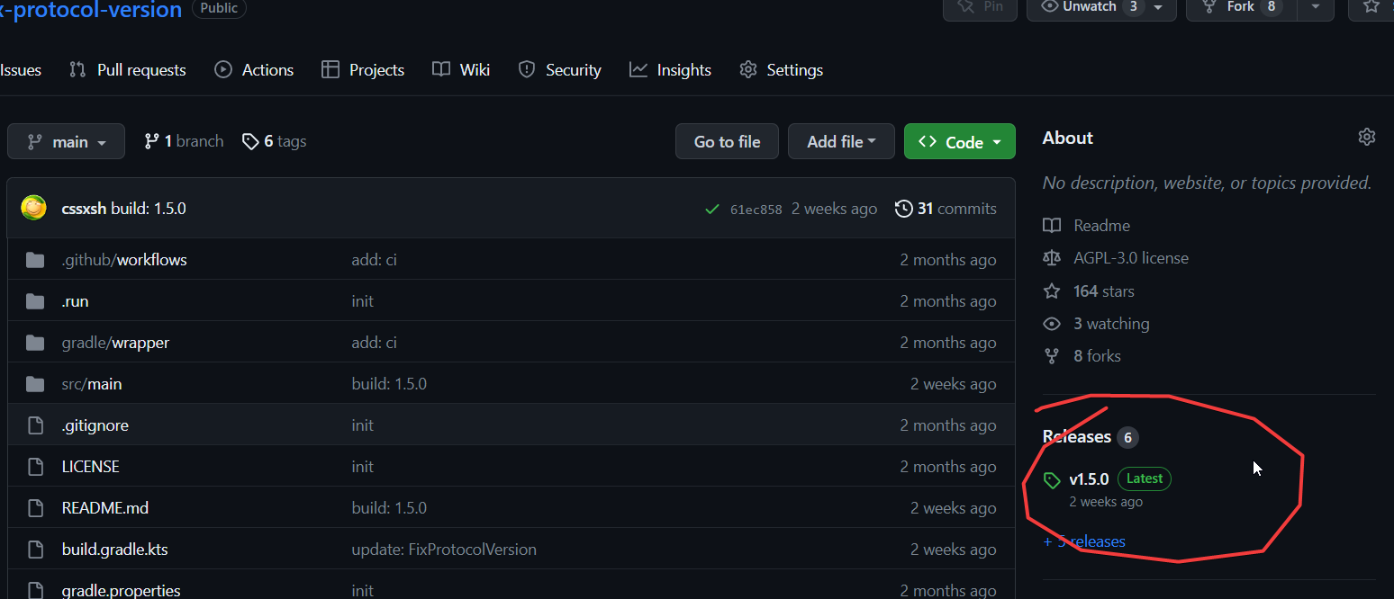Open the green Code dropdown
This screenshot has height=599, width=1394.
coord(959,141)
